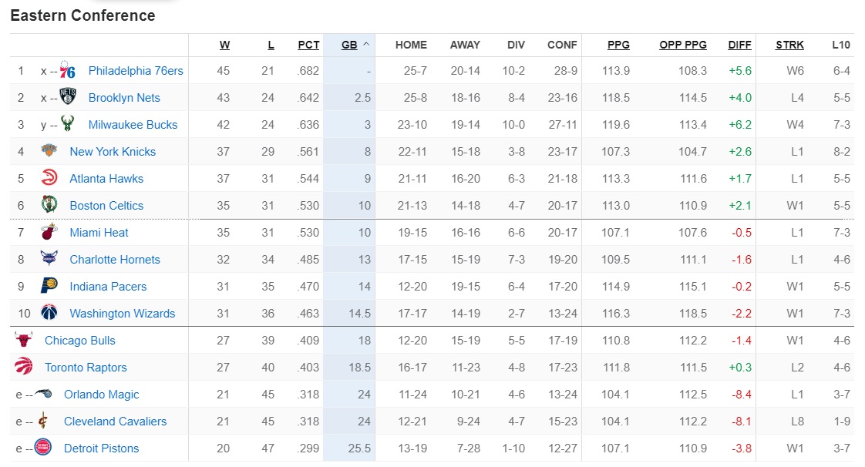865x467 pixels.
Task: Click the Detroit Pistons logo icon
Action: point(43,449)
